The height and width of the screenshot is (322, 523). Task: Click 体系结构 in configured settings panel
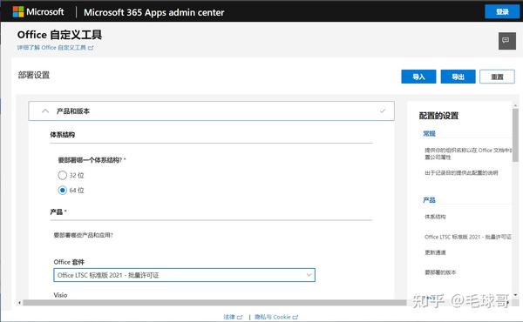point(435,217)
